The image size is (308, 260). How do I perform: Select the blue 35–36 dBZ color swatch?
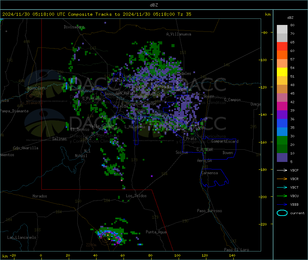(282, 123)
